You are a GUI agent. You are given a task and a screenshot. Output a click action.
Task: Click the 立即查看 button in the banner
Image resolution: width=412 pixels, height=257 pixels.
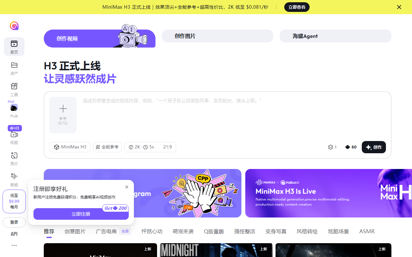(297, 7)
